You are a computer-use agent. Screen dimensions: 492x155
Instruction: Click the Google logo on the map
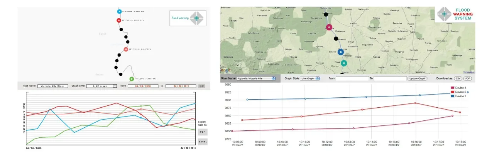[x=226, y=70]
